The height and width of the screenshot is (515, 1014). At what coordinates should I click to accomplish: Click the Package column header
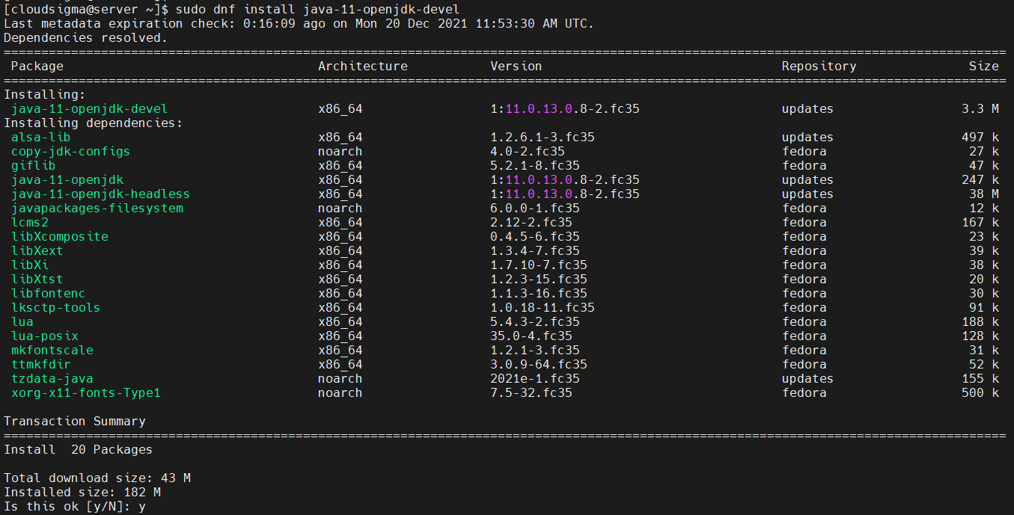coord(37,67)
